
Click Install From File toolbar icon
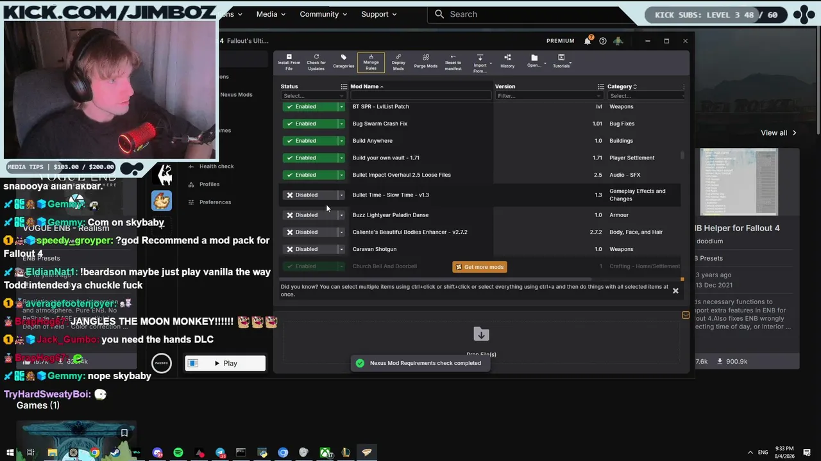[x=289, y=62]
